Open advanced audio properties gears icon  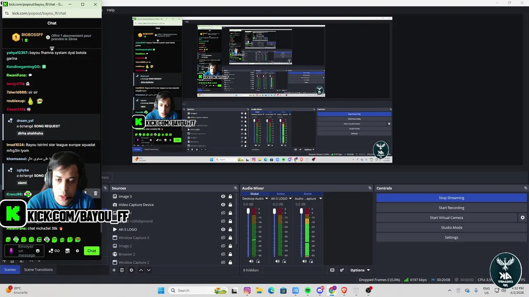342,270
